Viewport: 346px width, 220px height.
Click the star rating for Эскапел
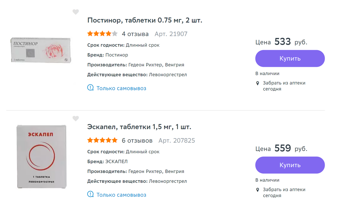(x=102, y=140)
